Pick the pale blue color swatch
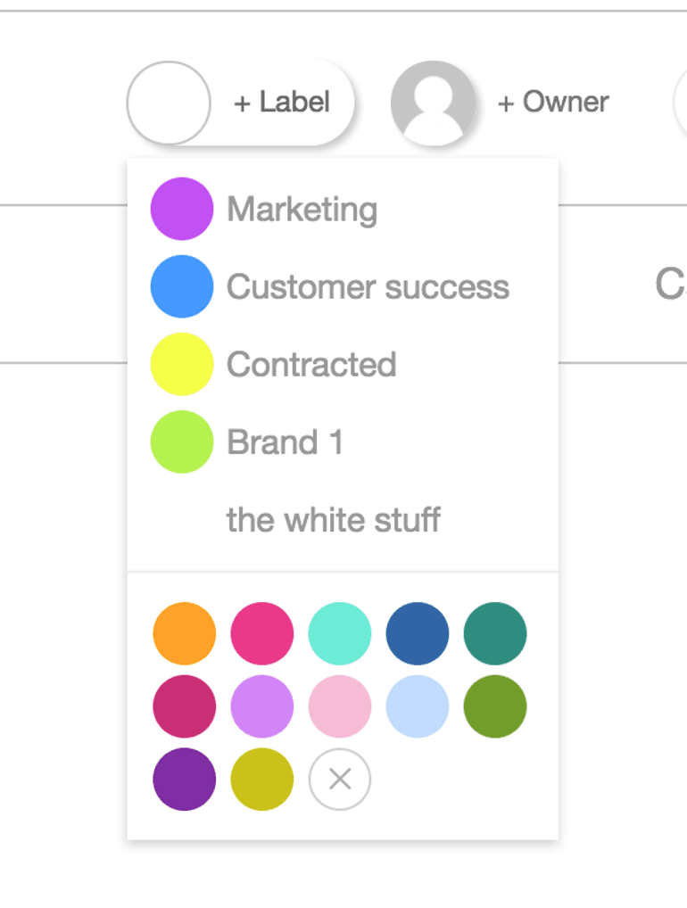The height and width of the screenshot is (908, 687). [417, 706]
